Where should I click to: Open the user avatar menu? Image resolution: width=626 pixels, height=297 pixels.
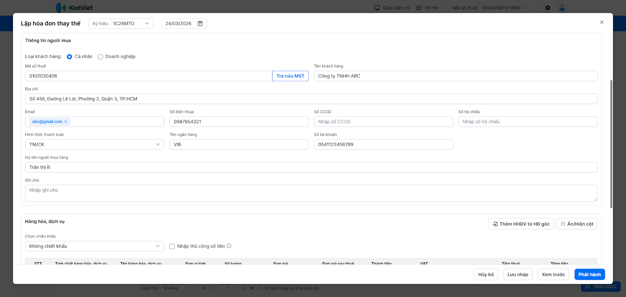click(562, 8)
